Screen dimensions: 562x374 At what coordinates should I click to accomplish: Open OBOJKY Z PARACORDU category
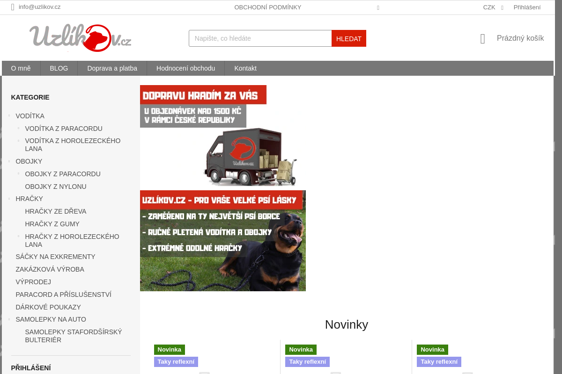click(x=63, y=174)
